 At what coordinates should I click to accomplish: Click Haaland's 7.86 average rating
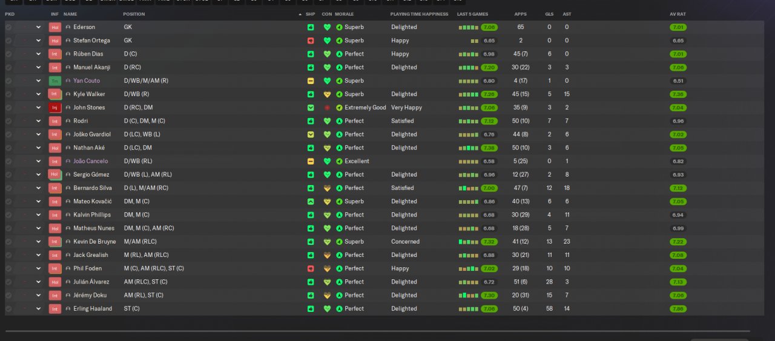pyautogui.click(x=678, y=309)
